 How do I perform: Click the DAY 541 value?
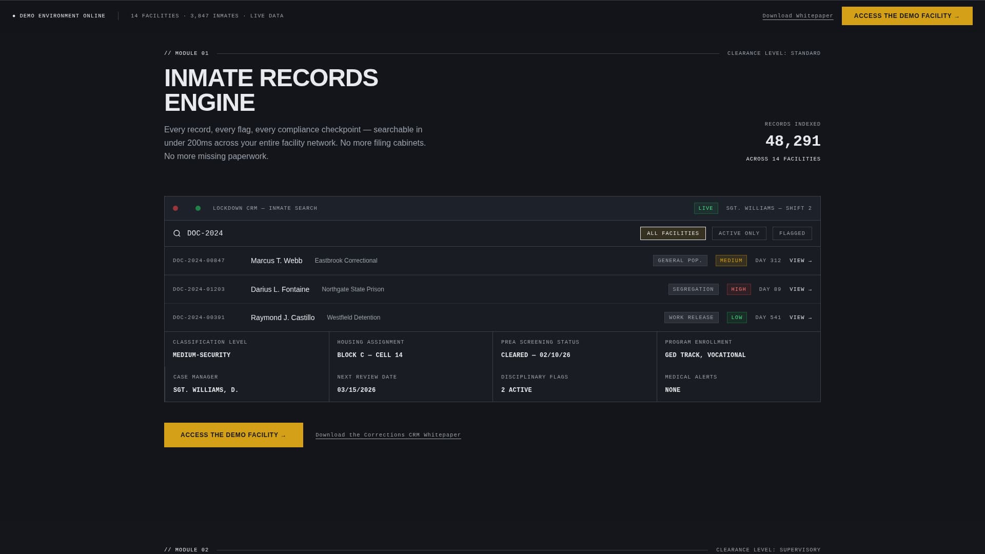(768, 318)
